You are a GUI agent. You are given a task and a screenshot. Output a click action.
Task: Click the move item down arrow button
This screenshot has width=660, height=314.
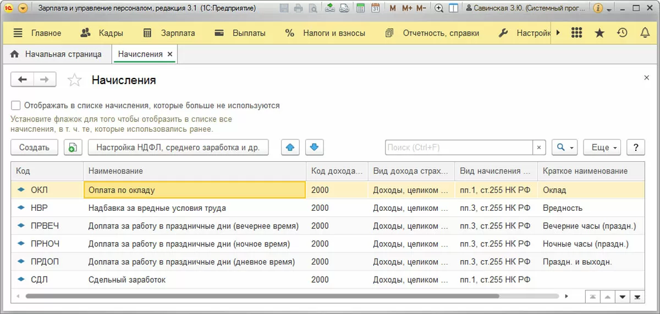tap(314, 147)
